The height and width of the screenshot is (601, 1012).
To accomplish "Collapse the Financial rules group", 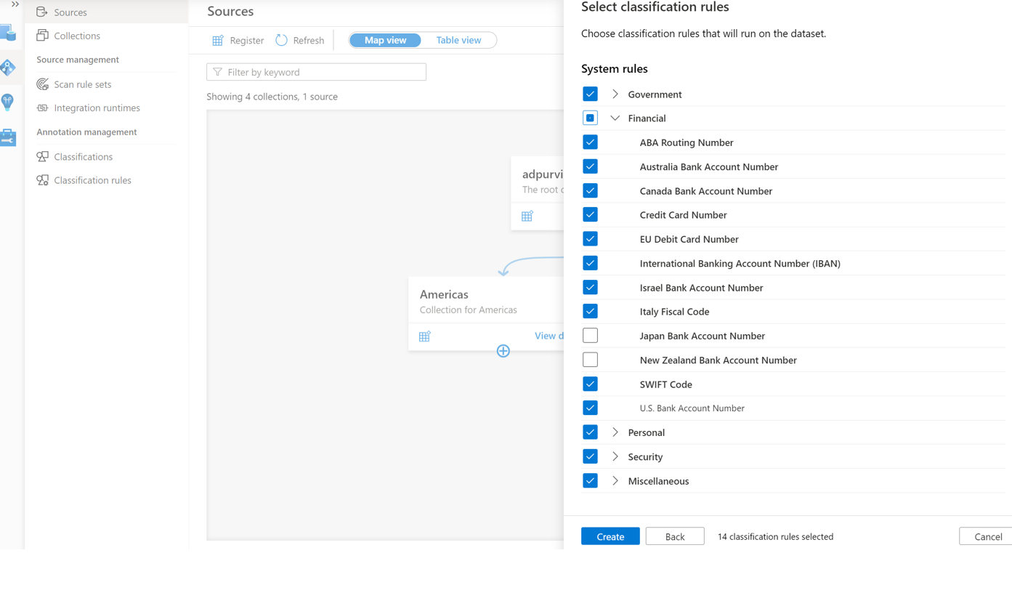I will click(615, 118).
